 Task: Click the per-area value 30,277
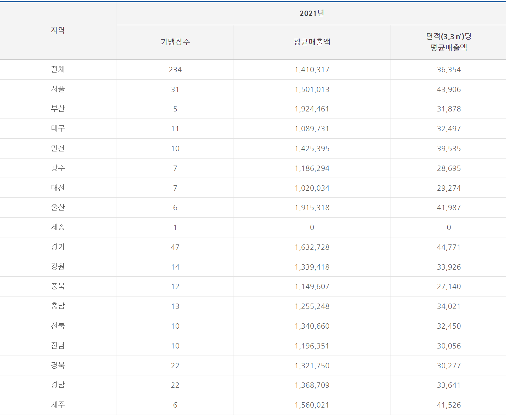(449, 366)
